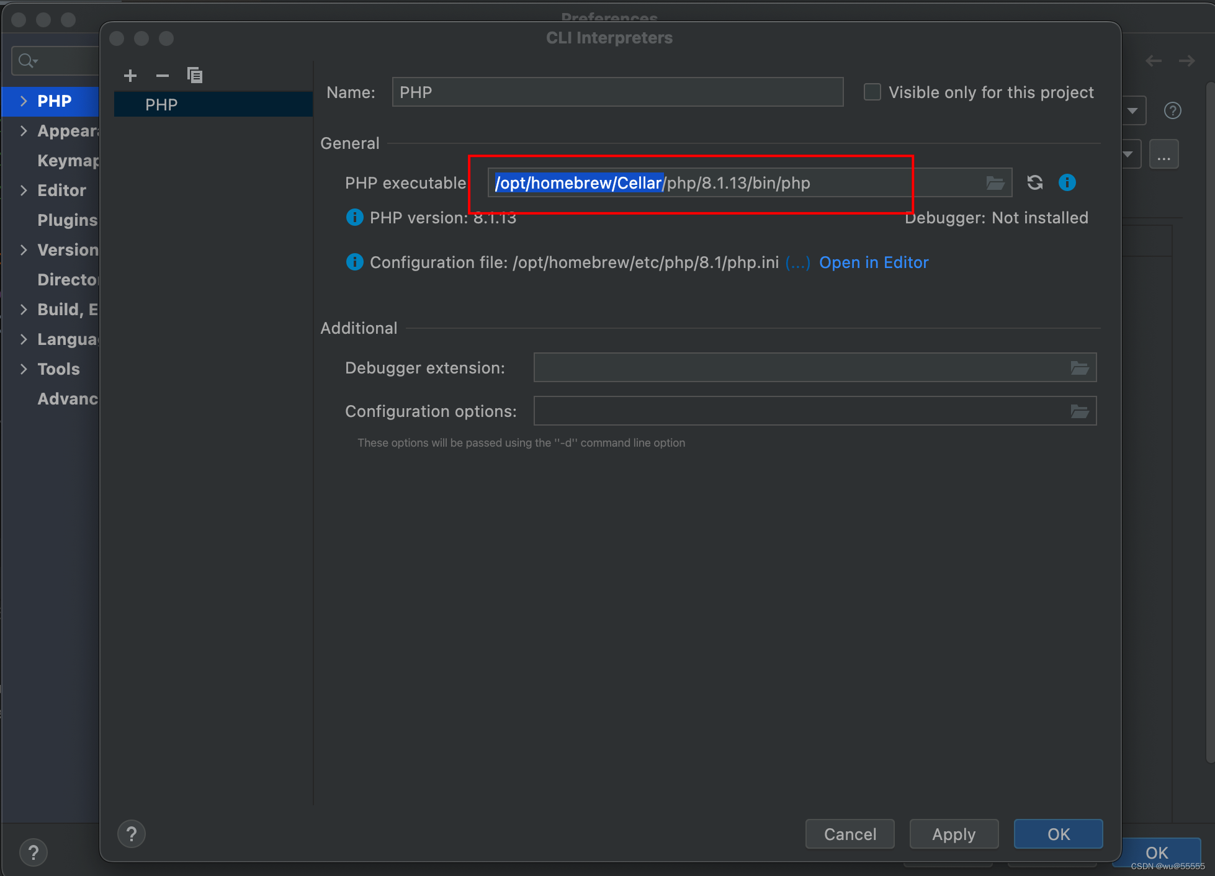
Task: Expand the Tools settings section
Action: point(24,369)
